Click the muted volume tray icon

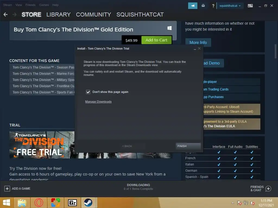[252, 203]
